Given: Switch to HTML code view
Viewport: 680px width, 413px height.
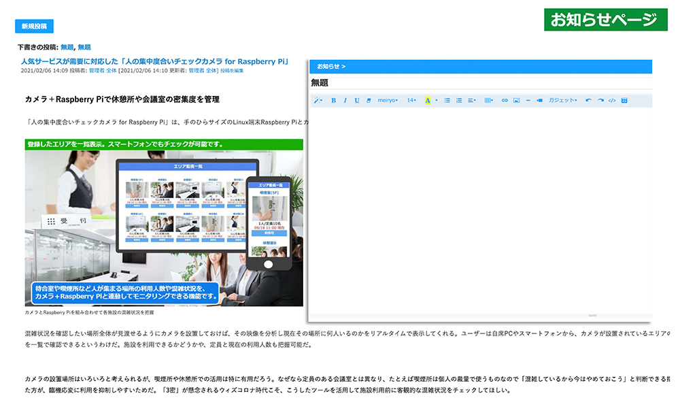Looking at the screenshot, I should tap(612, 100).
